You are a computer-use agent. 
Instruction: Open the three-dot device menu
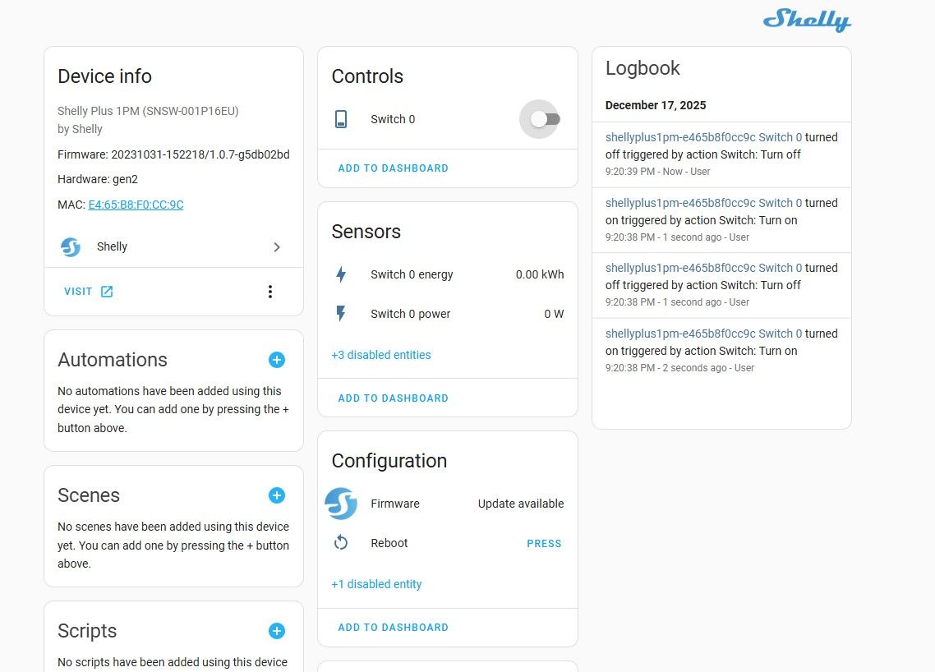[270, 292]
